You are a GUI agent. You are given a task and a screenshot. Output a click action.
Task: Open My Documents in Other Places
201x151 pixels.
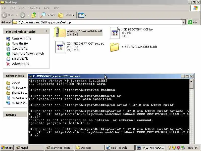point(20,88)
